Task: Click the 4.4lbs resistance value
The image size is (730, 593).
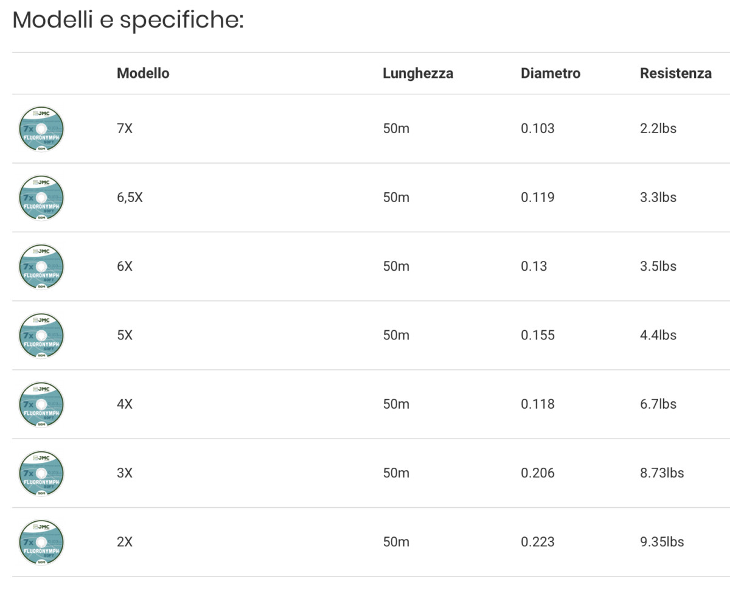Action: coord(658,335)
